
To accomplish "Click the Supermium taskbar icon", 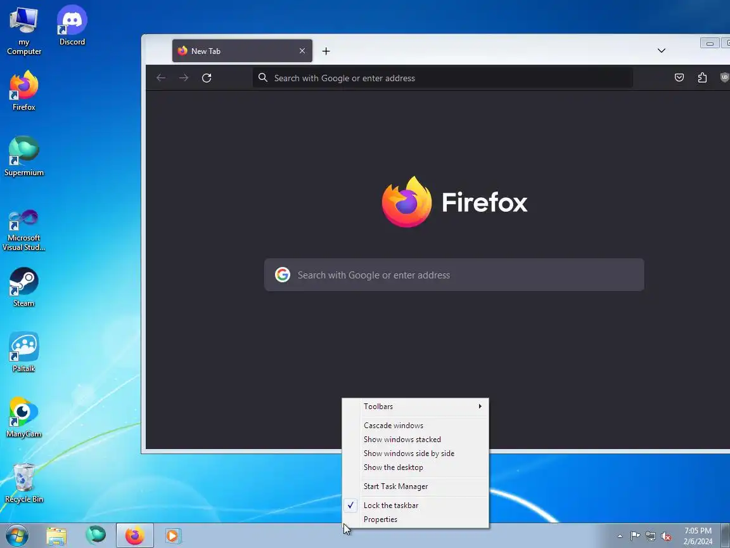I will [x=96, y=536].
